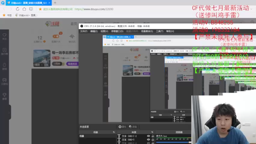Click T icon of 文本 (GDI+) 2

(x=119, y=136)
